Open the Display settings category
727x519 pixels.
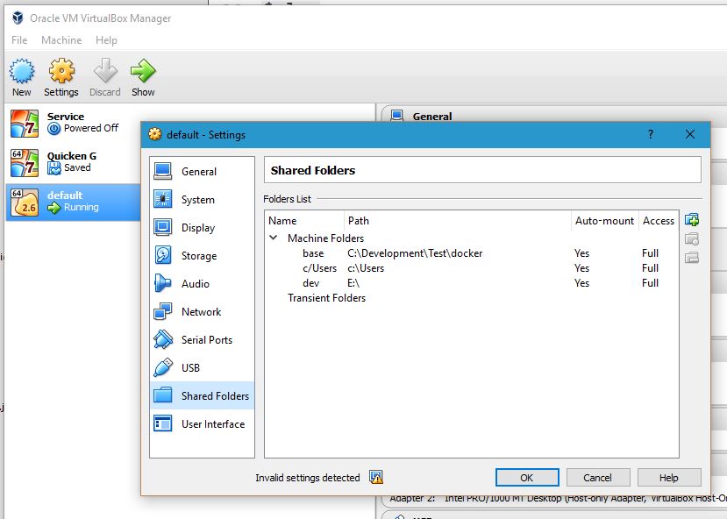(203, 228)
